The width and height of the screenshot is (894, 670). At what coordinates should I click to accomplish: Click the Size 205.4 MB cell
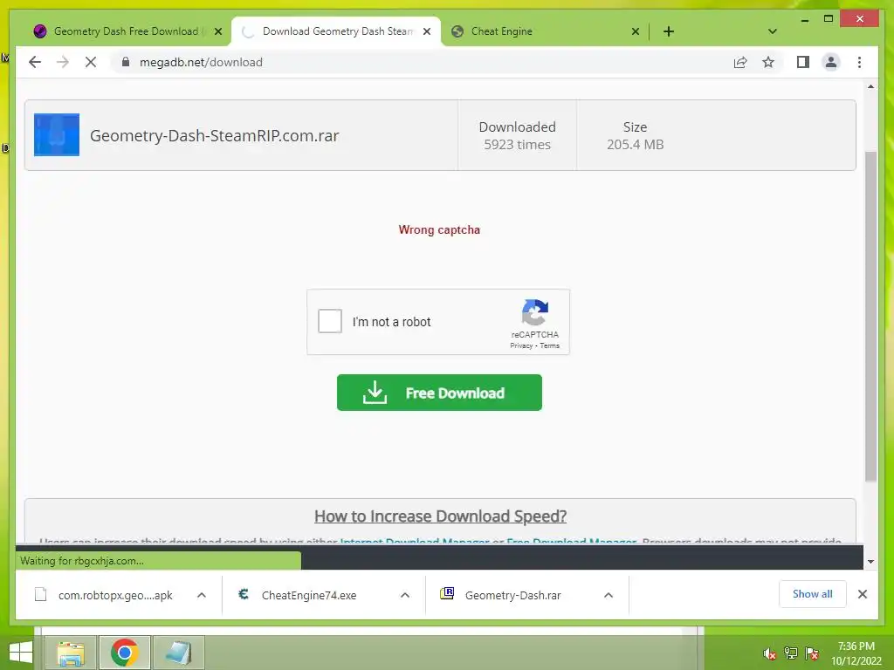click(636, 135)
